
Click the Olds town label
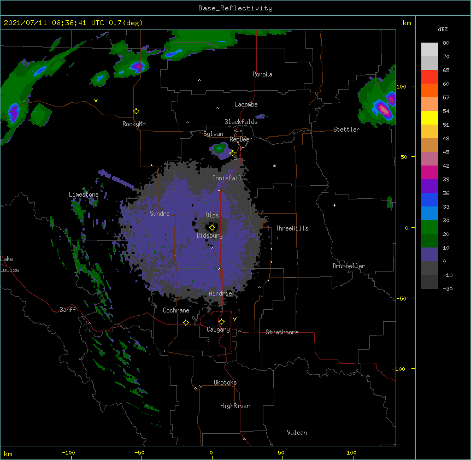(x=212, y=215)
